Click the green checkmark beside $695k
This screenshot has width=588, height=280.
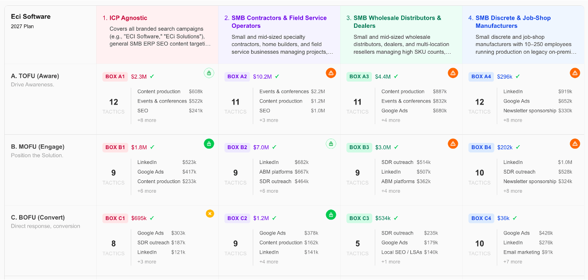tap(152, 218)
